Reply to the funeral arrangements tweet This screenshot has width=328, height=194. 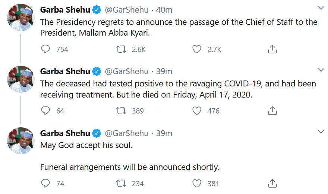pyautogui.click(x=45, y=183)
